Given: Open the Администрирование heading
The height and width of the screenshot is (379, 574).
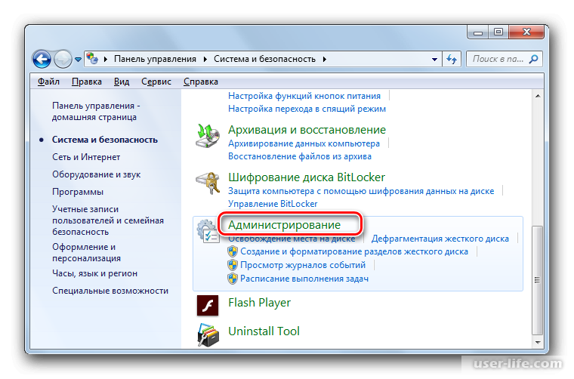Looking at the screenshot, I should coord(285,225).
